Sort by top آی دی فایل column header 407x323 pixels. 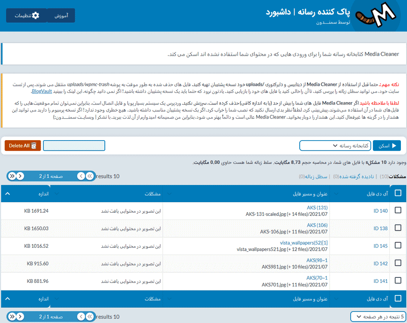377,193
